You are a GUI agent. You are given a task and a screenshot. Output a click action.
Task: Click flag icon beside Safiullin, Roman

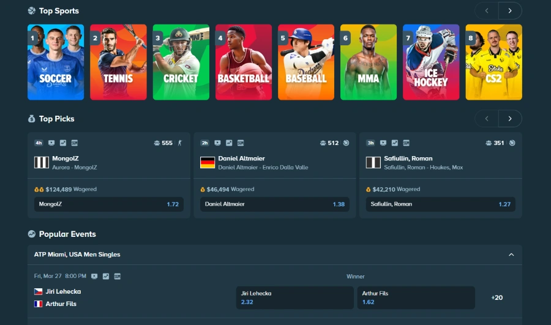point(373,163)
